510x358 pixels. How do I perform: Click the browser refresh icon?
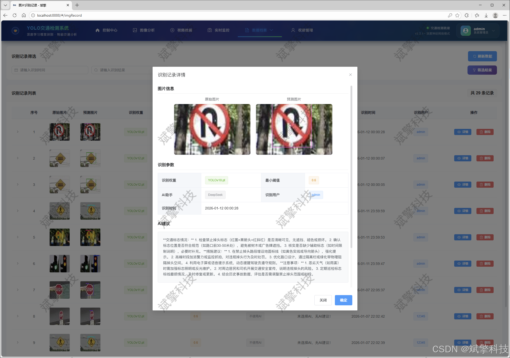[x=15, y=15]
